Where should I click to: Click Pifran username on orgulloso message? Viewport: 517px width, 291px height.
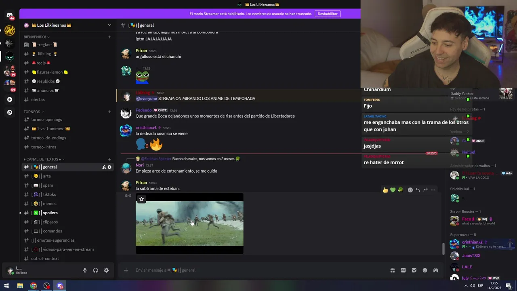pyautogui.click(x=141, y=51)
